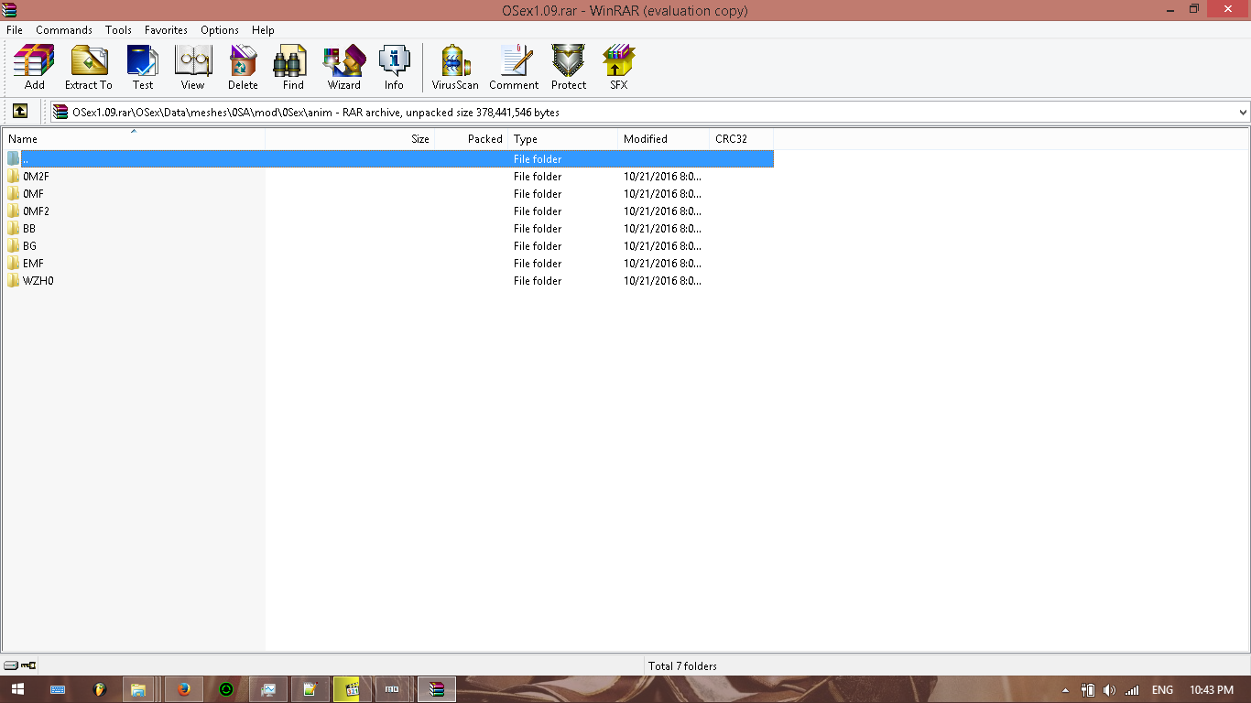Open Firefox from the taskbar
This screenshot has height=703, width=1251.
click(x=184, y=689)
